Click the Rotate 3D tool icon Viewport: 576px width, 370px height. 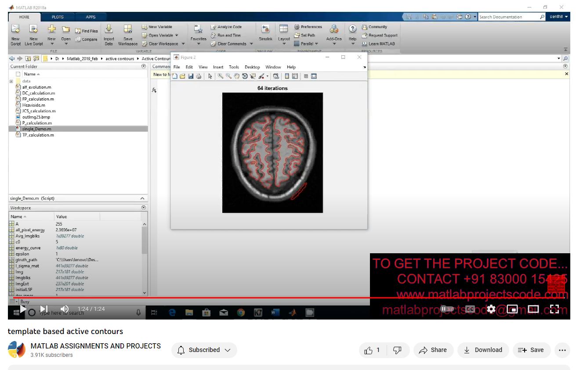click(x=245, y=76)
